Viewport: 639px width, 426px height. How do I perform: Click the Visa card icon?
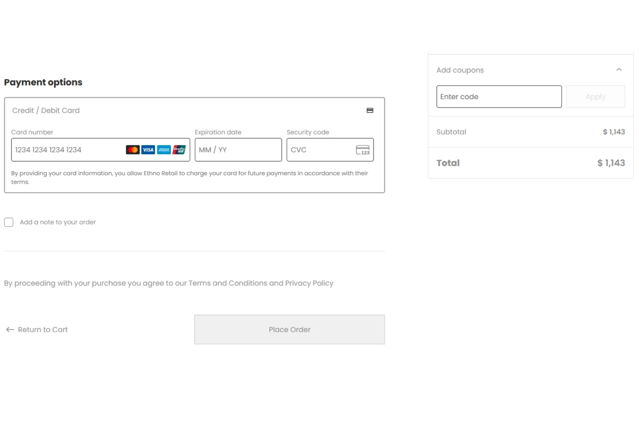coord(148,150)
